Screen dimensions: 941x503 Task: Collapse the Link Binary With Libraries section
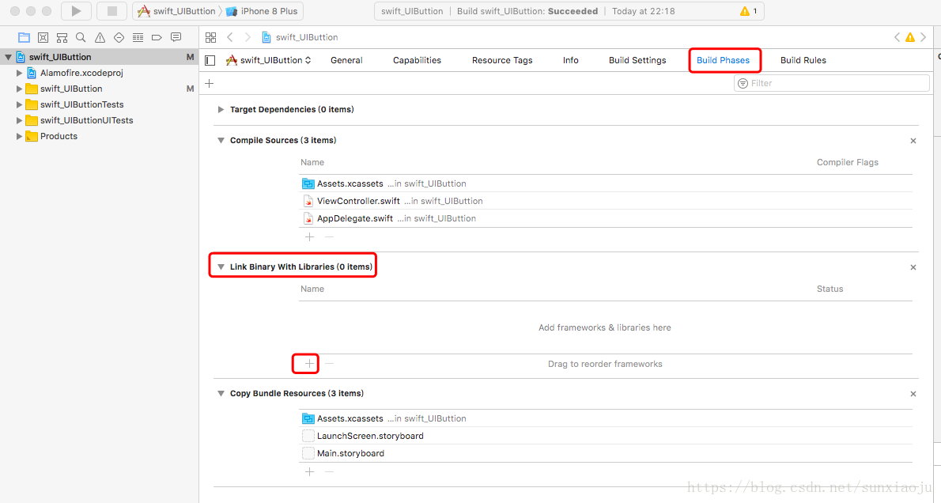pos(221,267)
